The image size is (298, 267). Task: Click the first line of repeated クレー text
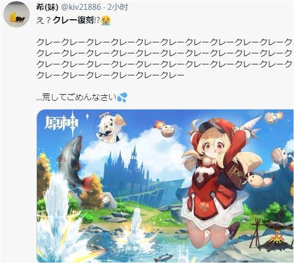click(x=165, y=42)
